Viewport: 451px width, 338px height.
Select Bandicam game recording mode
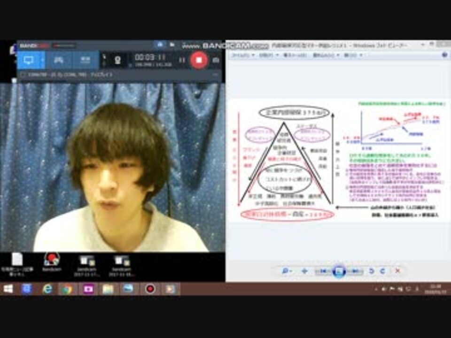59,60
